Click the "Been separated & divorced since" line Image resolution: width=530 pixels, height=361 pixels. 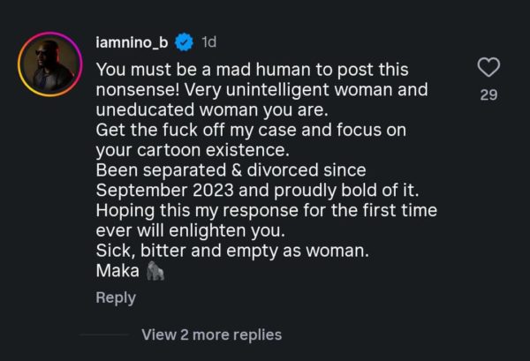(x=230, y=170)
